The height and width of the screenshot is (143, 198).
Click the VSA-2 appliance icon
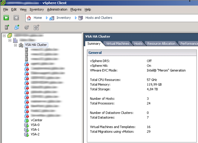click(x=26, y=134)
